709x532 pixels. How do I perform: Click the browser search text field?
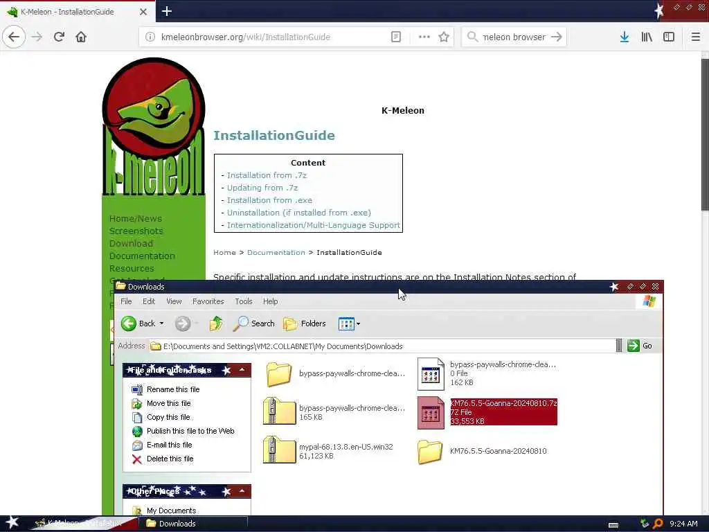514,37
